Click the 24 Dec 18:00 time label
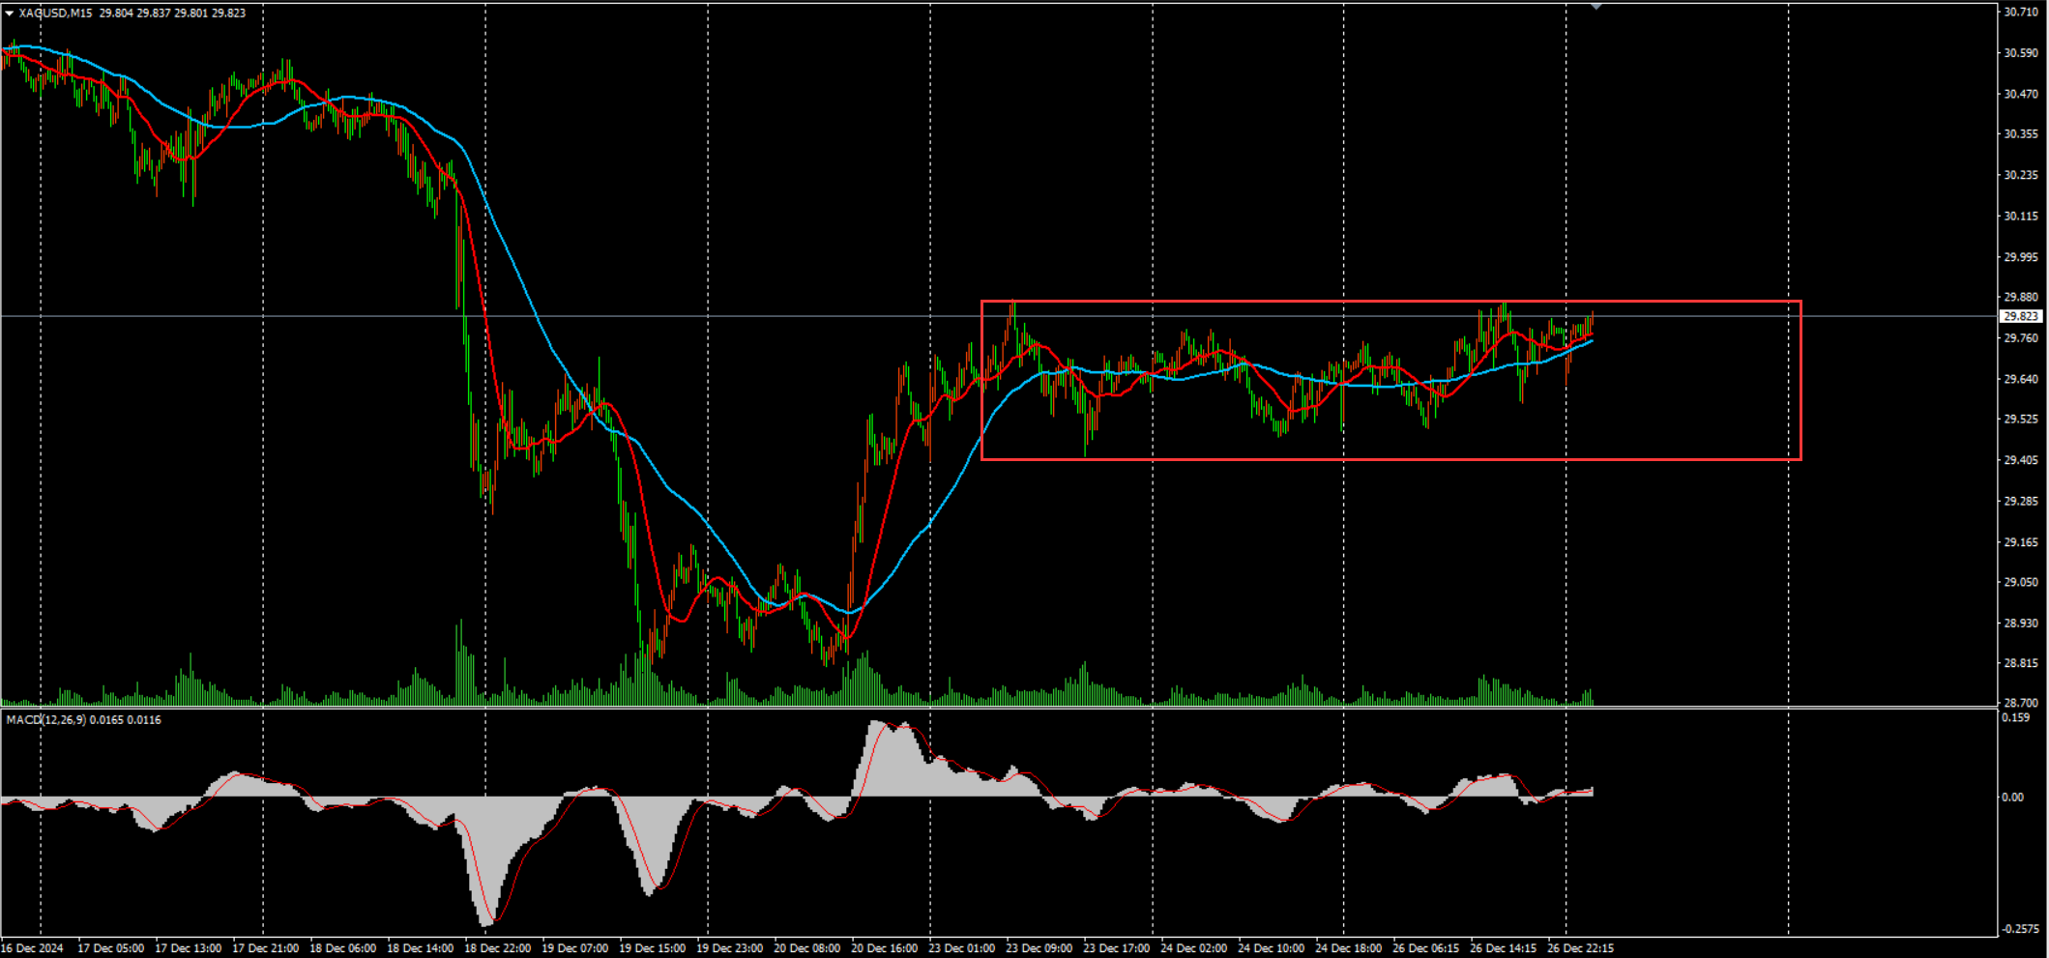This screenshot has width=2049, height=958. 1348,948
